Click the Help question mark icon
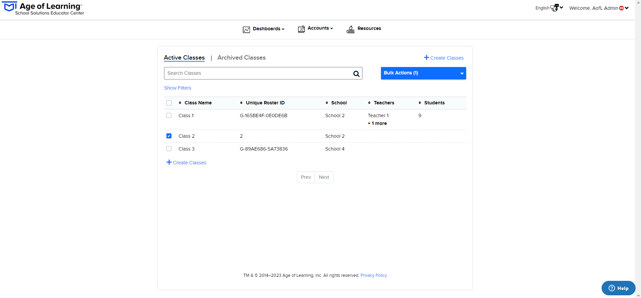The width and height of the screenshot is (641, 298). point(612,288)
